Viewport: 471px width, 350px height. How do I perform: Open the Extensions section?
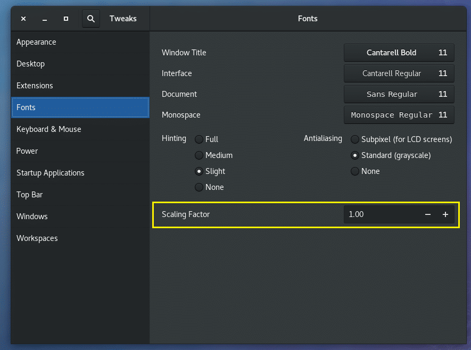tap(37, 86)
